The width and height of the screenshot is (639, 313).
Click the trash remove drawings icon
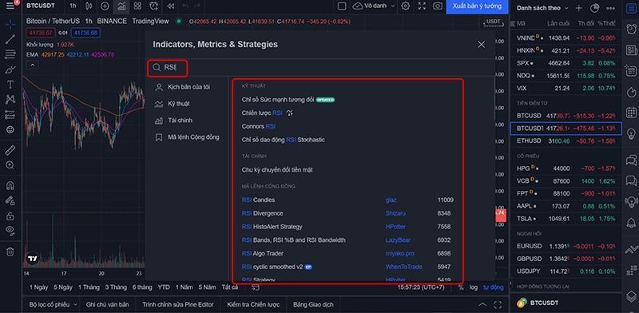[x=10, y=252]
